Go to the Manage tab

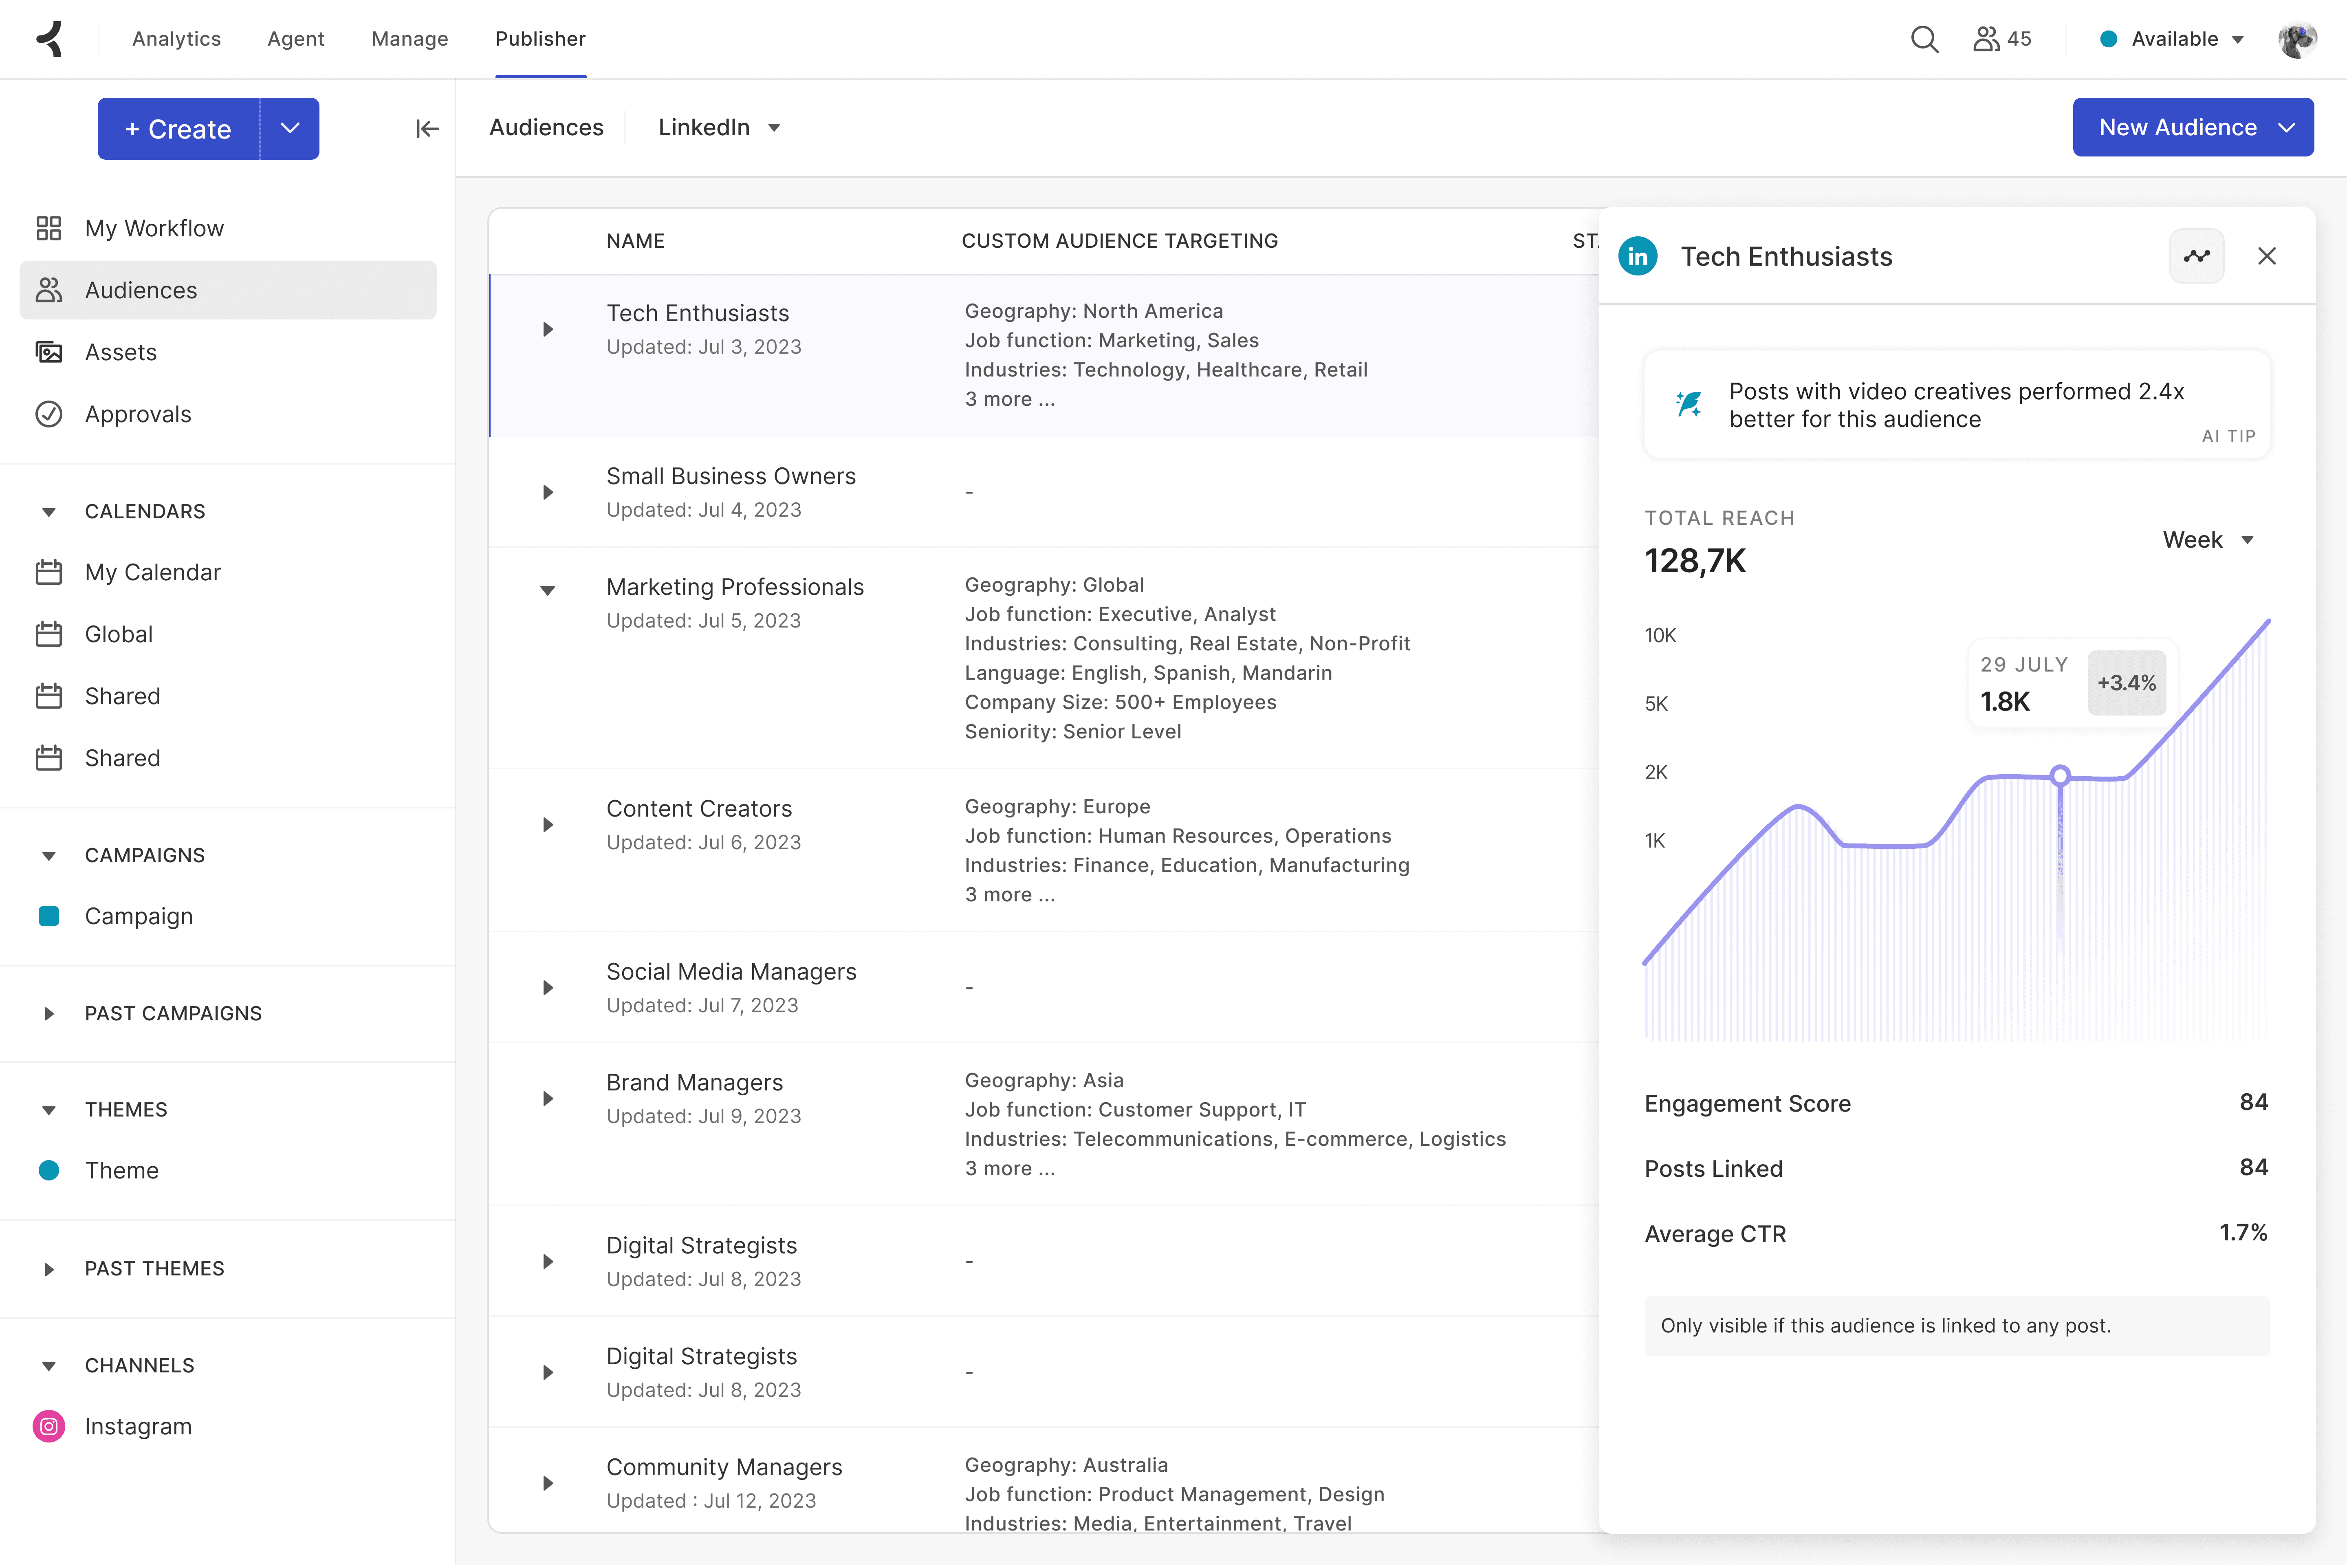pos(409,39)
